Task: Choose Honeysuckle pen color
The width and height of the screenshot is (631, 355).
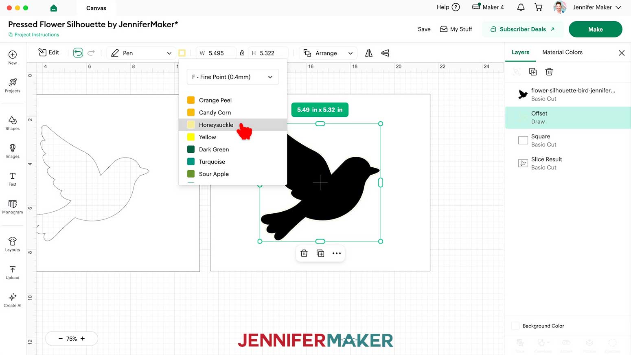Action: click(x=233, y=125)
